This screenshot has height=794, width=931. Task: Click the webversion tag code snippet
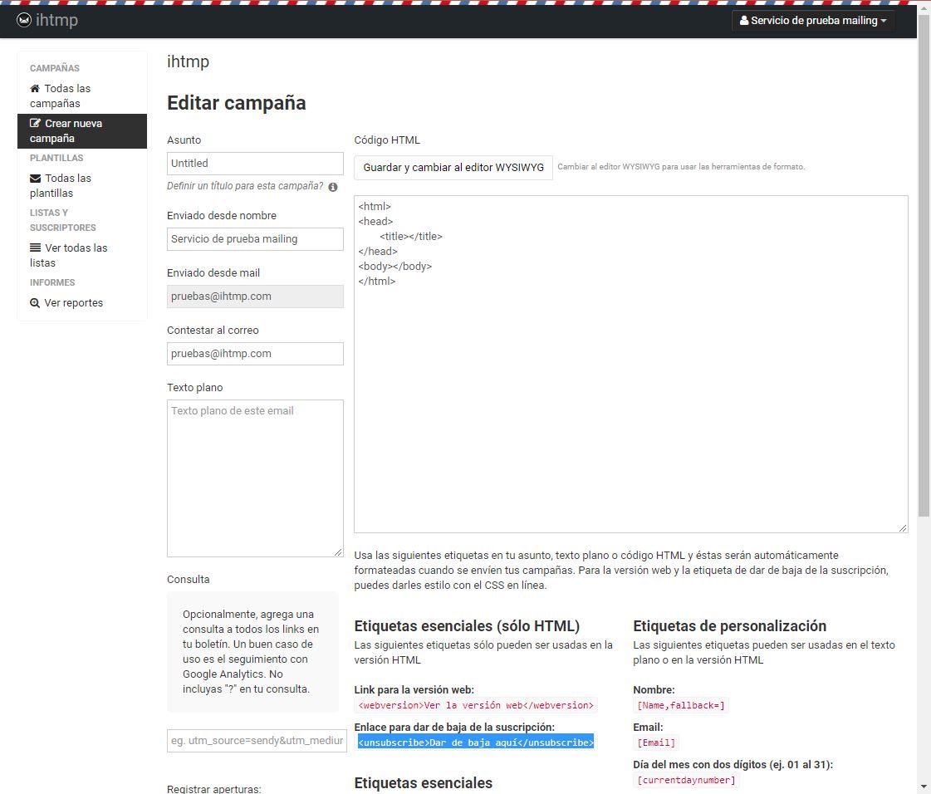[x=476, y=705]
